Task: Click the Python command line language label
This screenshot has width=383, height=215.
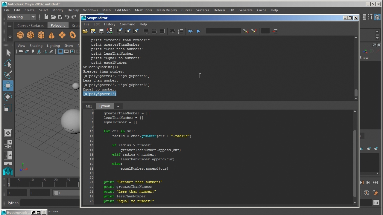Action: (13, 203)
